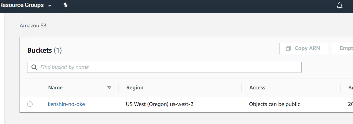Sort buckets with the Name column triangle

click(109, 88)
